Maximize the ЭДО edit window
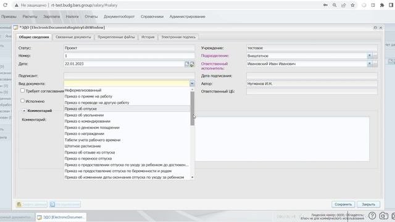The image size is (395, 222). point(375,27)
